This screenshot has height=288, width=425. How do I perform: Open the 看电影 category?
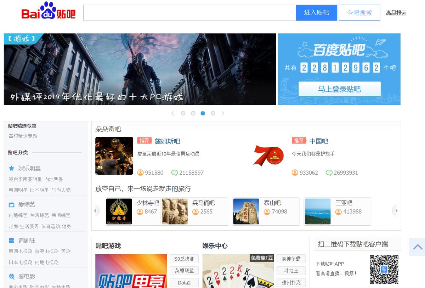27,277
